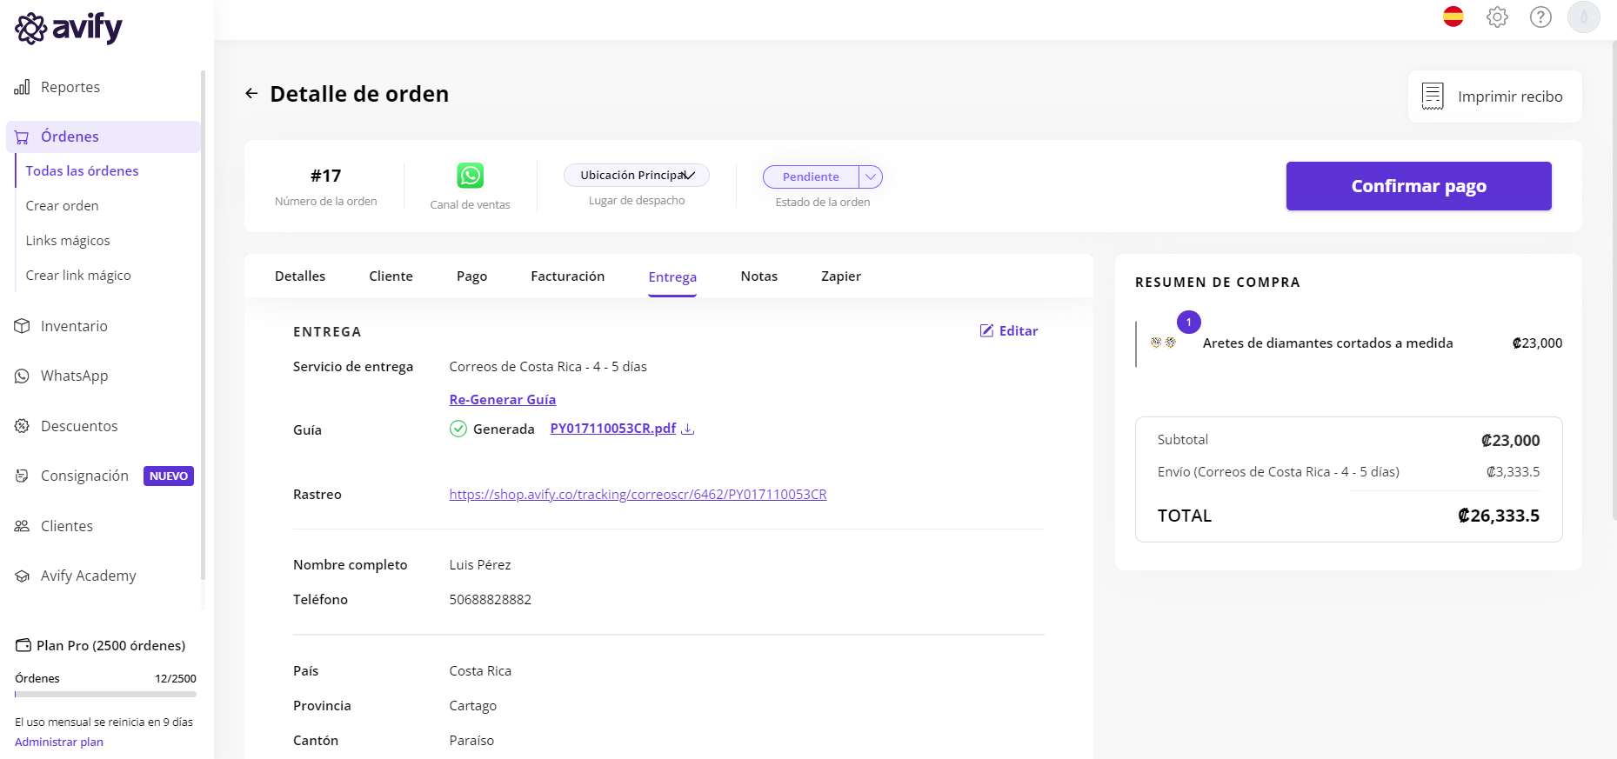Open the shipment tracking URL
The height and width of the screenshot is (759, 1617).
638,495
